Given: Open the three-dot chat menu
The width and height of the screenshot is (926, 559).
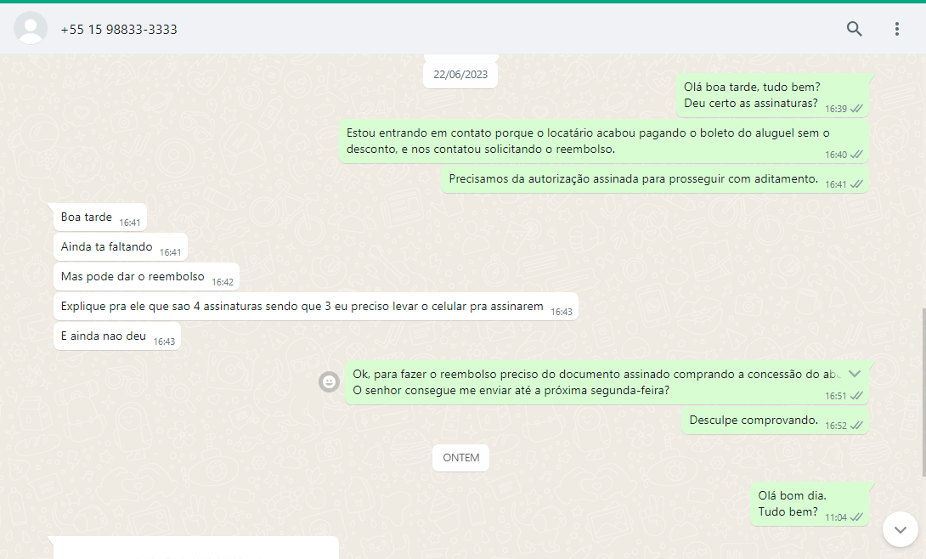Looking at the screenshot, I should (896, 29).
